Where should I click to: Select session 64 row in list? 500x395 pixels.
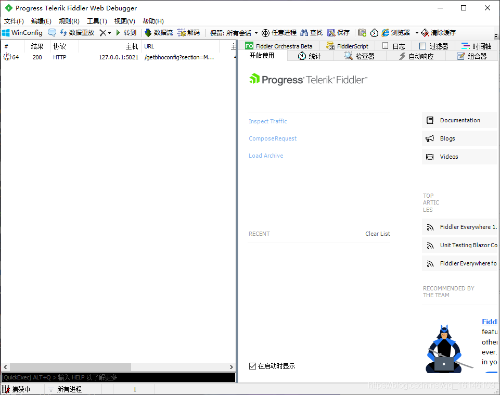click(118, 57)
